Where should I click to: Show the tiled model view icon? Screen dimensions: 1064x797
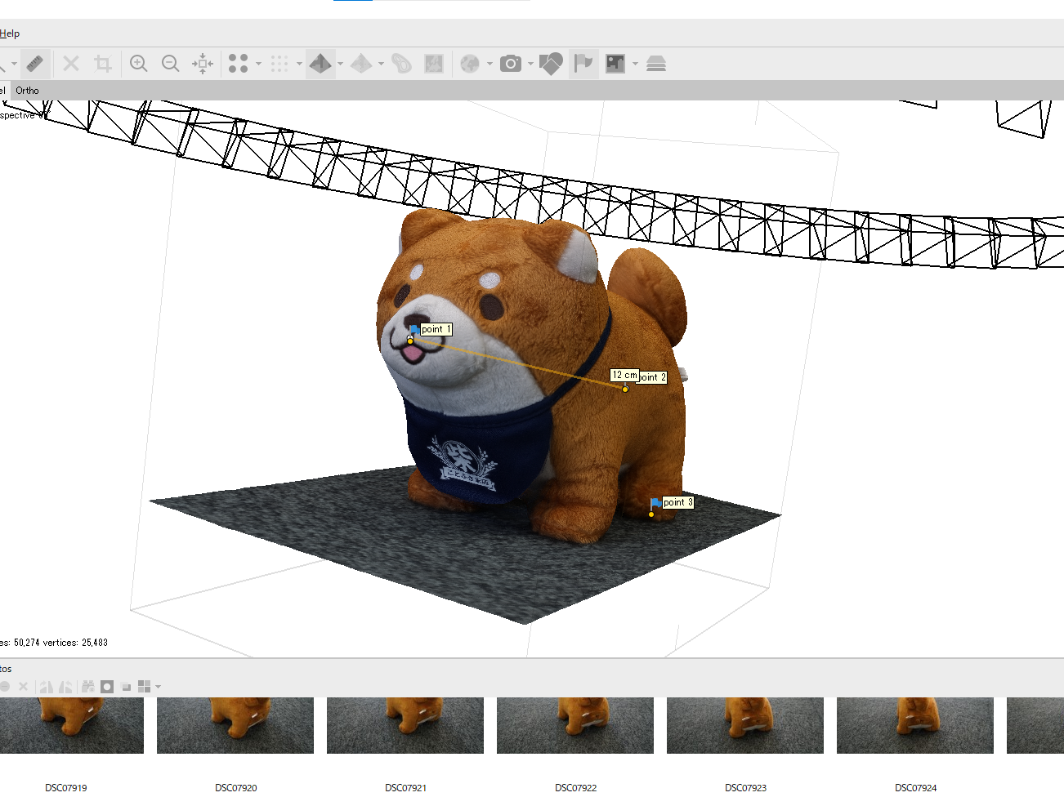[x=361, y=64]
